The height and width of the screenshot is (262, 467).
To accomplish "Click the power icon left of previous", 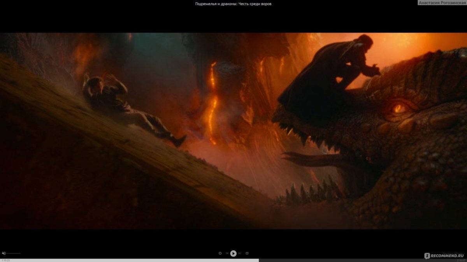I will point(220,253).
